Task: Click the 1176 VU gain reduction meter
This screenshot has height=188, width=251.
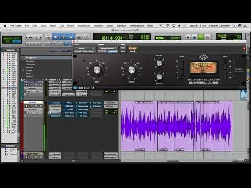Action: tap(203, 67)
